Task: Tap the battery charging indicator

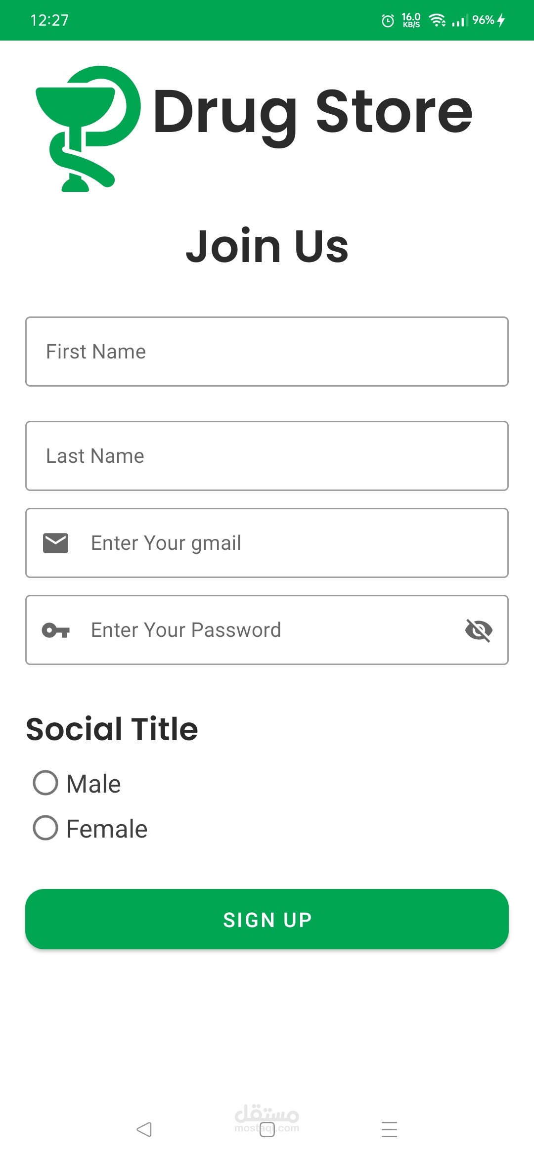Action: (501, 20)
